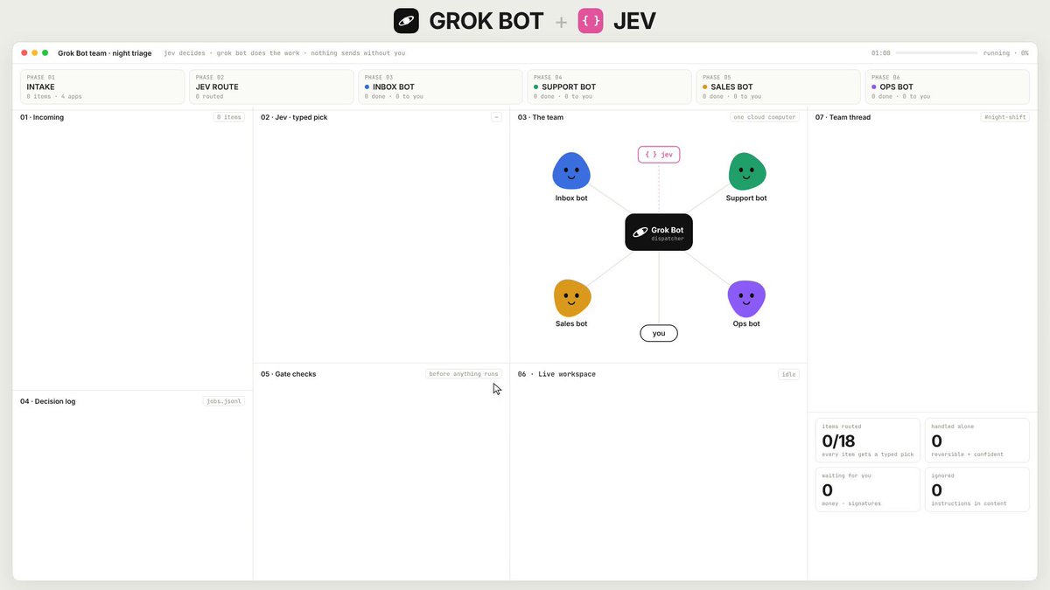1050x590 pixels.
Task: Click the 'items routed' 0/18 stat card
Action: pyautogui.click(x=867, y=441)
